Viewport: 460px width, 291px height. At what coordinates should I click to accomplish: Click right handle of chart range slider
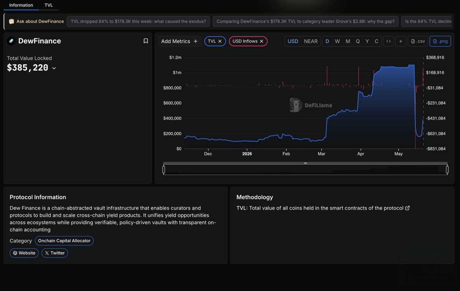[447, 170]
